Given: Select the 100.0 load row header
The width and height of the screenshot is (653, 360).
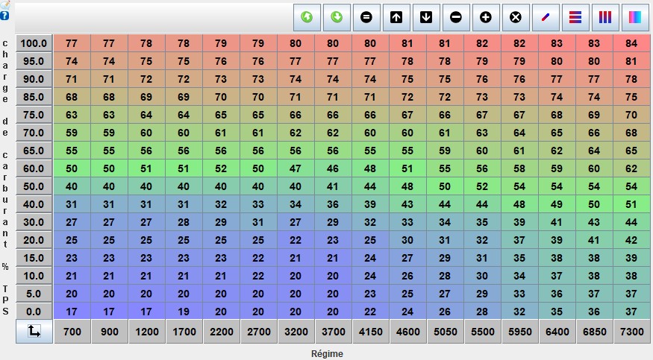Looking at the screenshot, I should click(34, 43).
